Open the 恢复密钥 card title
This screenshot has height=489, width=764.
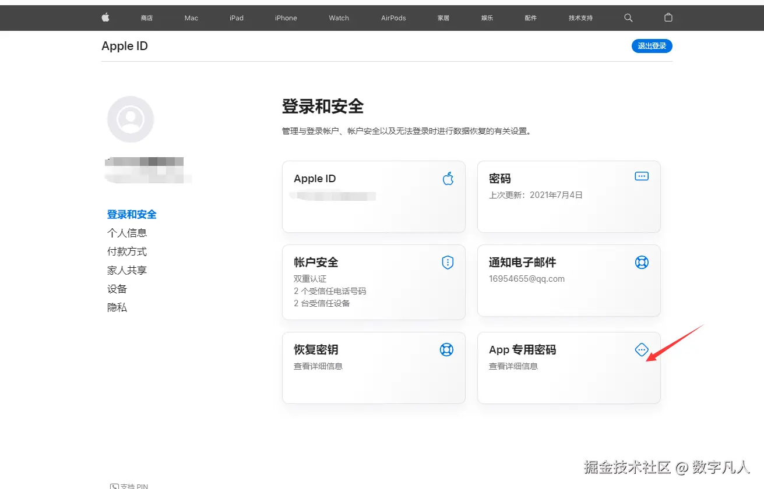[x=316, y=350]
